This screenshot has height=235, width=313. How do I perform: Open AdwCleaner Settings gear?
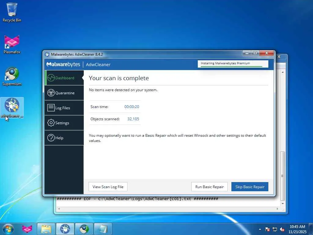point(51,123)
